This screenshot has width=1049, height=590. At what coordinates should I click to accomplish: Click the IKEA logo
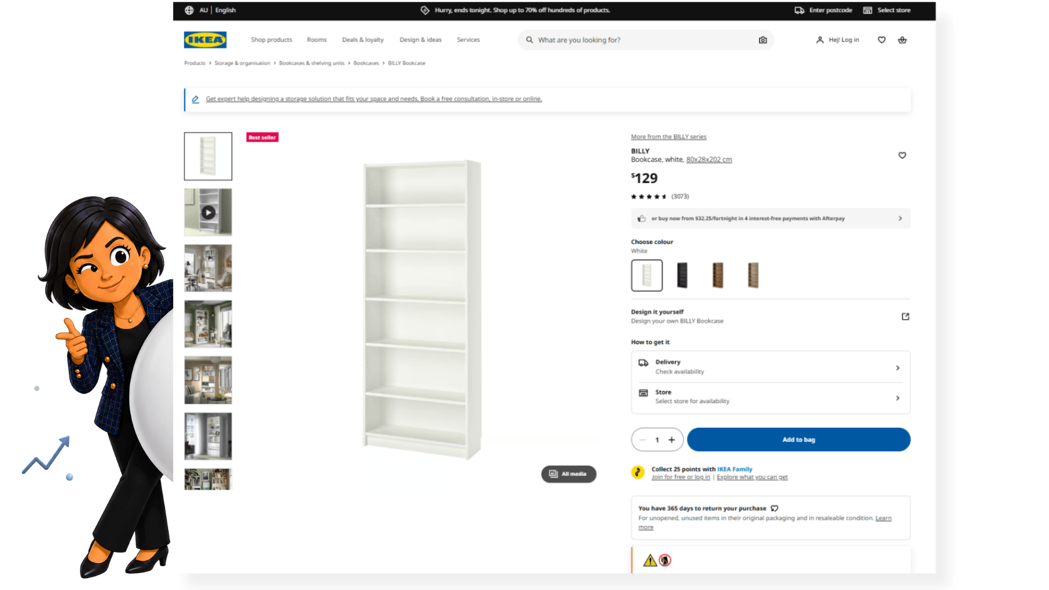click(x=205, y=40)
